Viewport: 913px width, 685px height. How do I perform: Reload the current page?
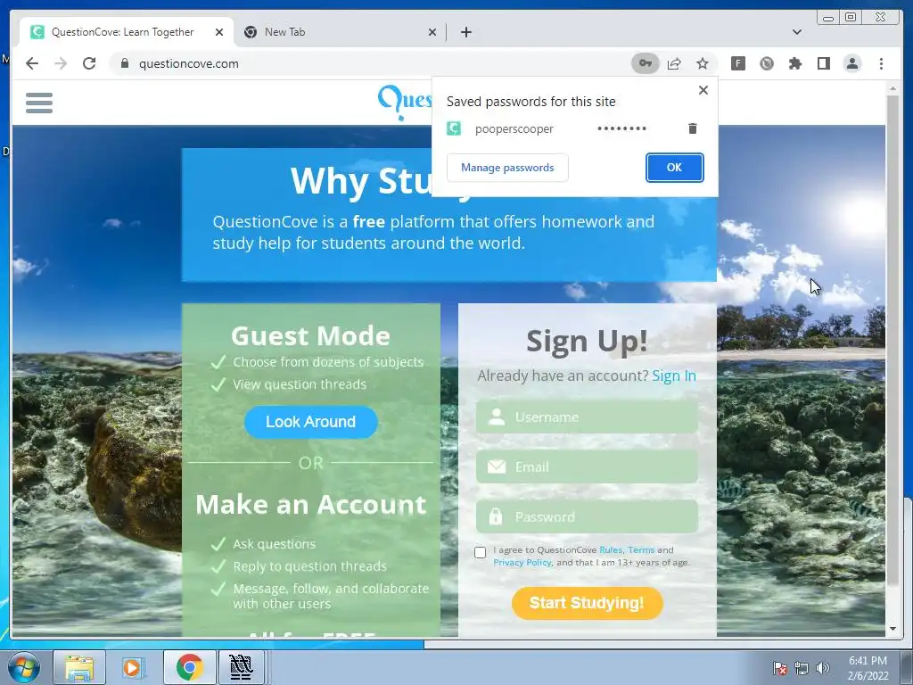[89, 63]
